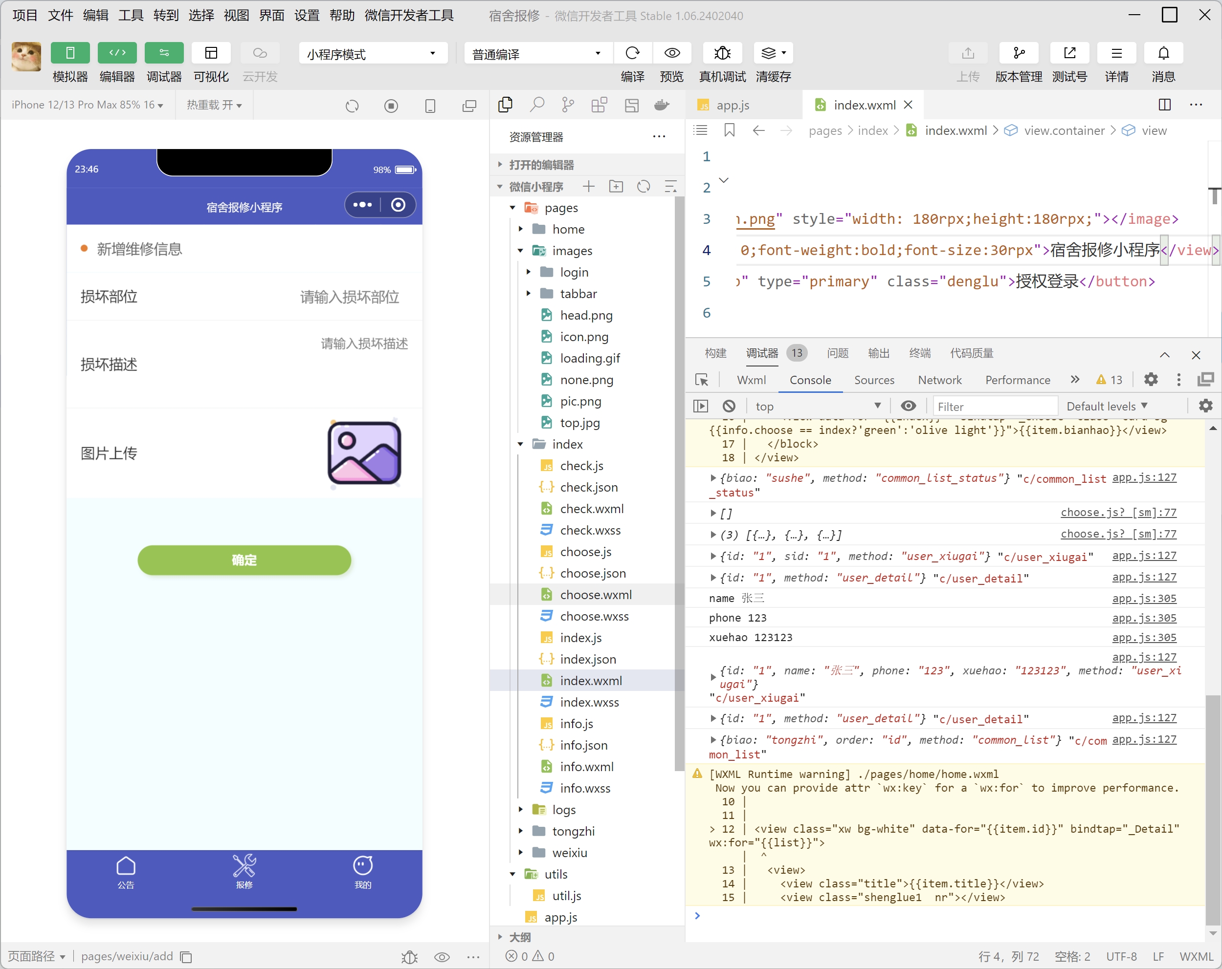
Task: Open the version management (版本管理) icon
Action: click(x=1018, y=53)
